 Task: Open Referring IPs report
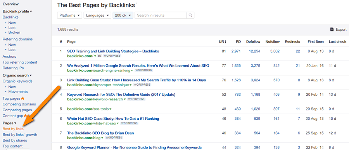(x=13, y=68)
